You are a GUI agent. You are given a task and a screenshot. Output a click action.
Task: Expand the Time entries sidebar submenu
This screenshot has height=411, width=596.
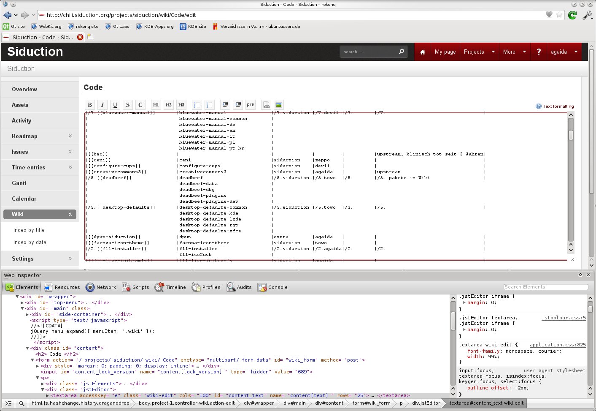click(70, 167)
